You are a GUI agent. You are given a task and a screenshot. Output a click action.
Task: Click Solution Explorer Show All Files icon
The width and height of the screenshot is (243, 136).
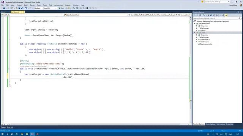[217, 15]
